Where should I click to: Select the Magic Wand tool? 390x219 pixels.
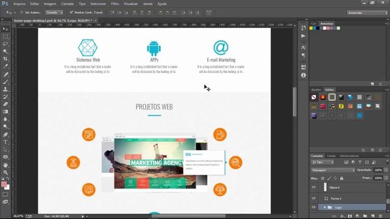(x=5, y=52)
